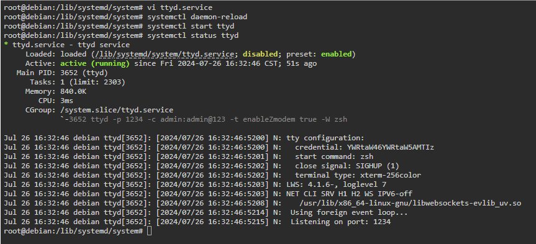Click the yellow 'disabled' state text
Viewport: 536px width, 244px height.
pyautogui.click(x=260, y=55)
